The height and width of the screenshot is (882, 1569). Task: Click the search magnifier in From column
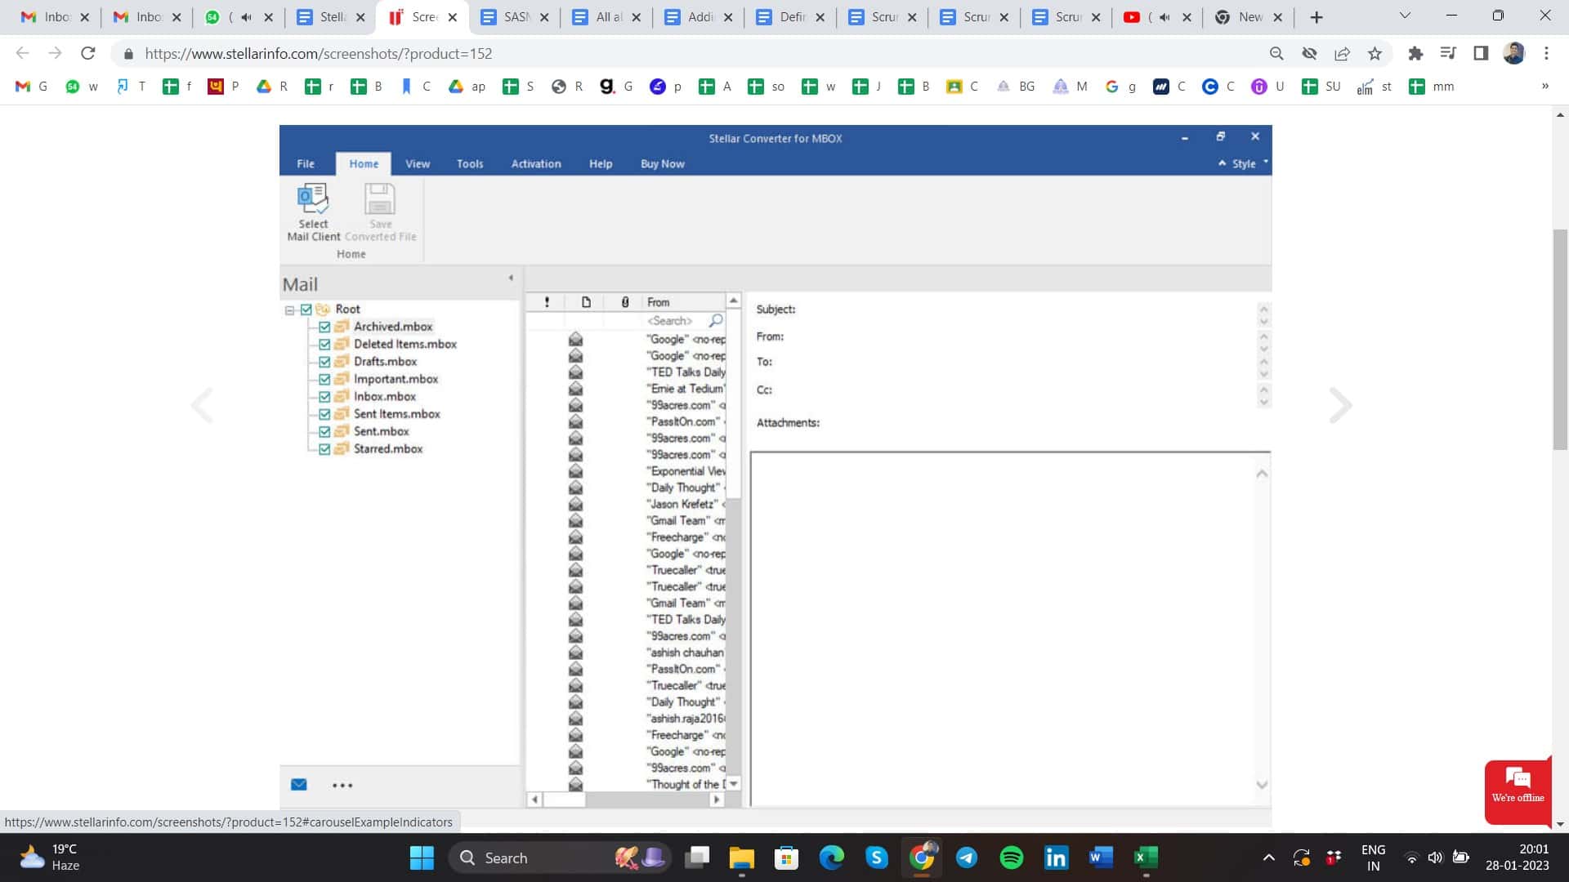716,320
